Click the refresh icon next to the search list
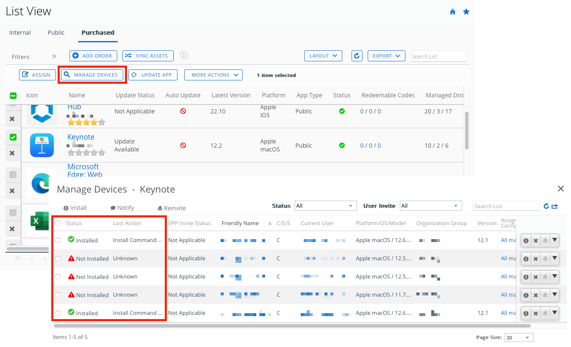The height and width of the screenshot is (347, 571). (546, 206)
